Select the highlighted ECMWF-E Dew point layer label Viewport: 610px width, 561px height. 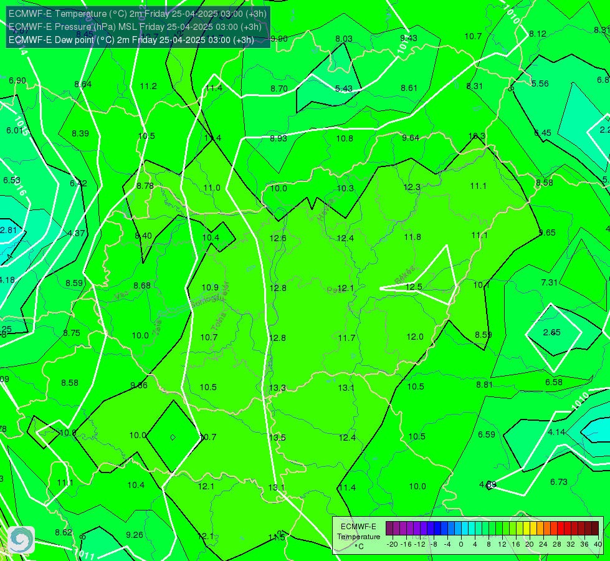pos(131,40)
